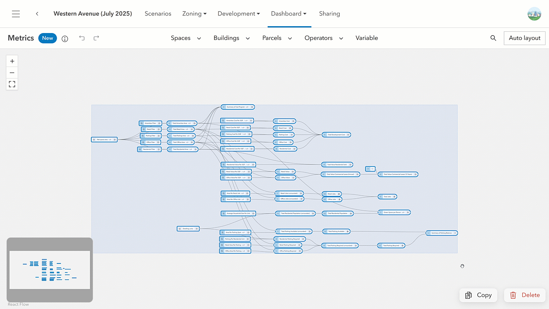Select the fit view icon below zoom controls
Image resolution: width=549 pixels, height=309 pixels.
(12, 84)
